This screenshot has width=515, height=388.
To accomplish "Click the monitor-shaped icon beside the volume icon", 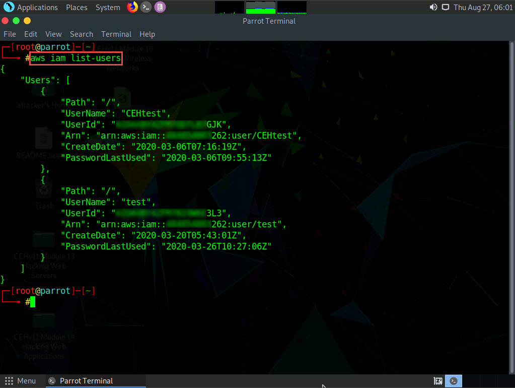I will (445, 7).
